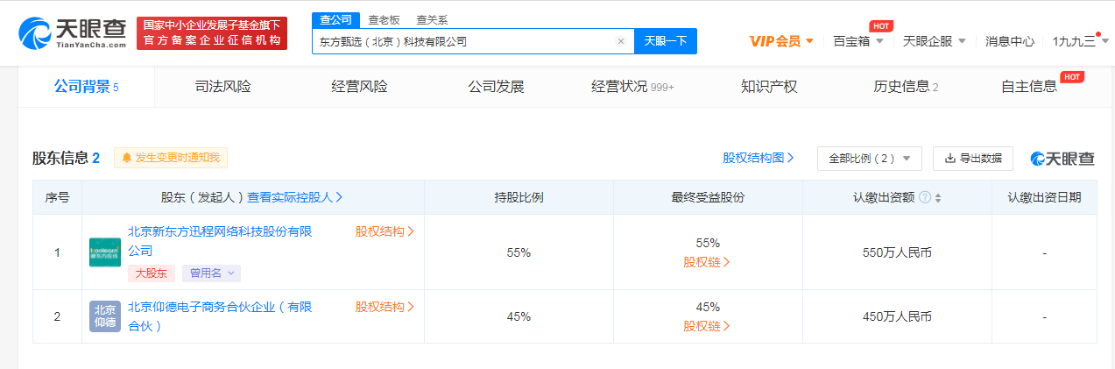
Task: Click into the company name search field
Action: (462, 41)
